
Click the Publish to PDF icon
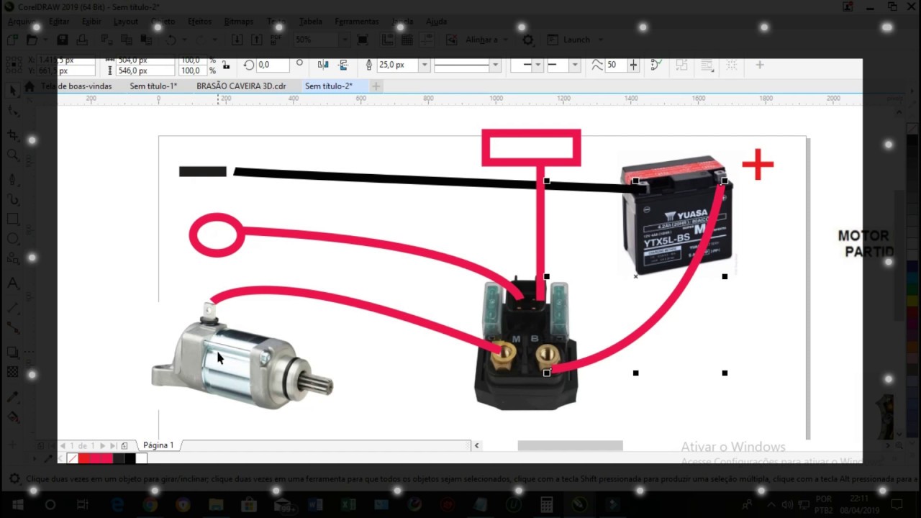(276, 40)
